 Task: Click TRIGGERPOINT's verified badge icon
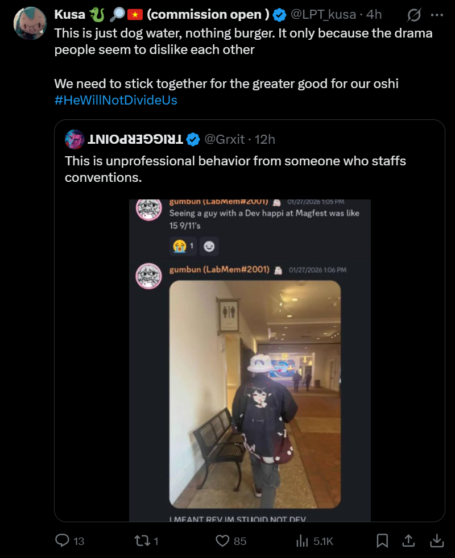pos(193,139)
